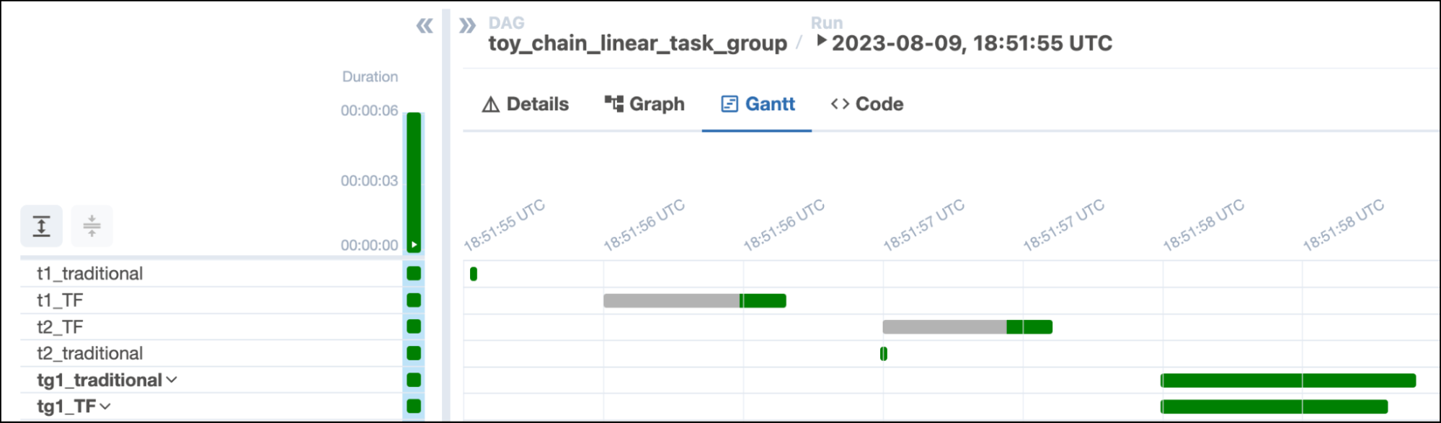Open the Details tab

(x=526, y=104)
